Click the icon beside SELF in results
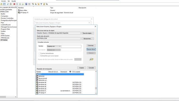This screenshot has width=179, height=101. [37, 74]
